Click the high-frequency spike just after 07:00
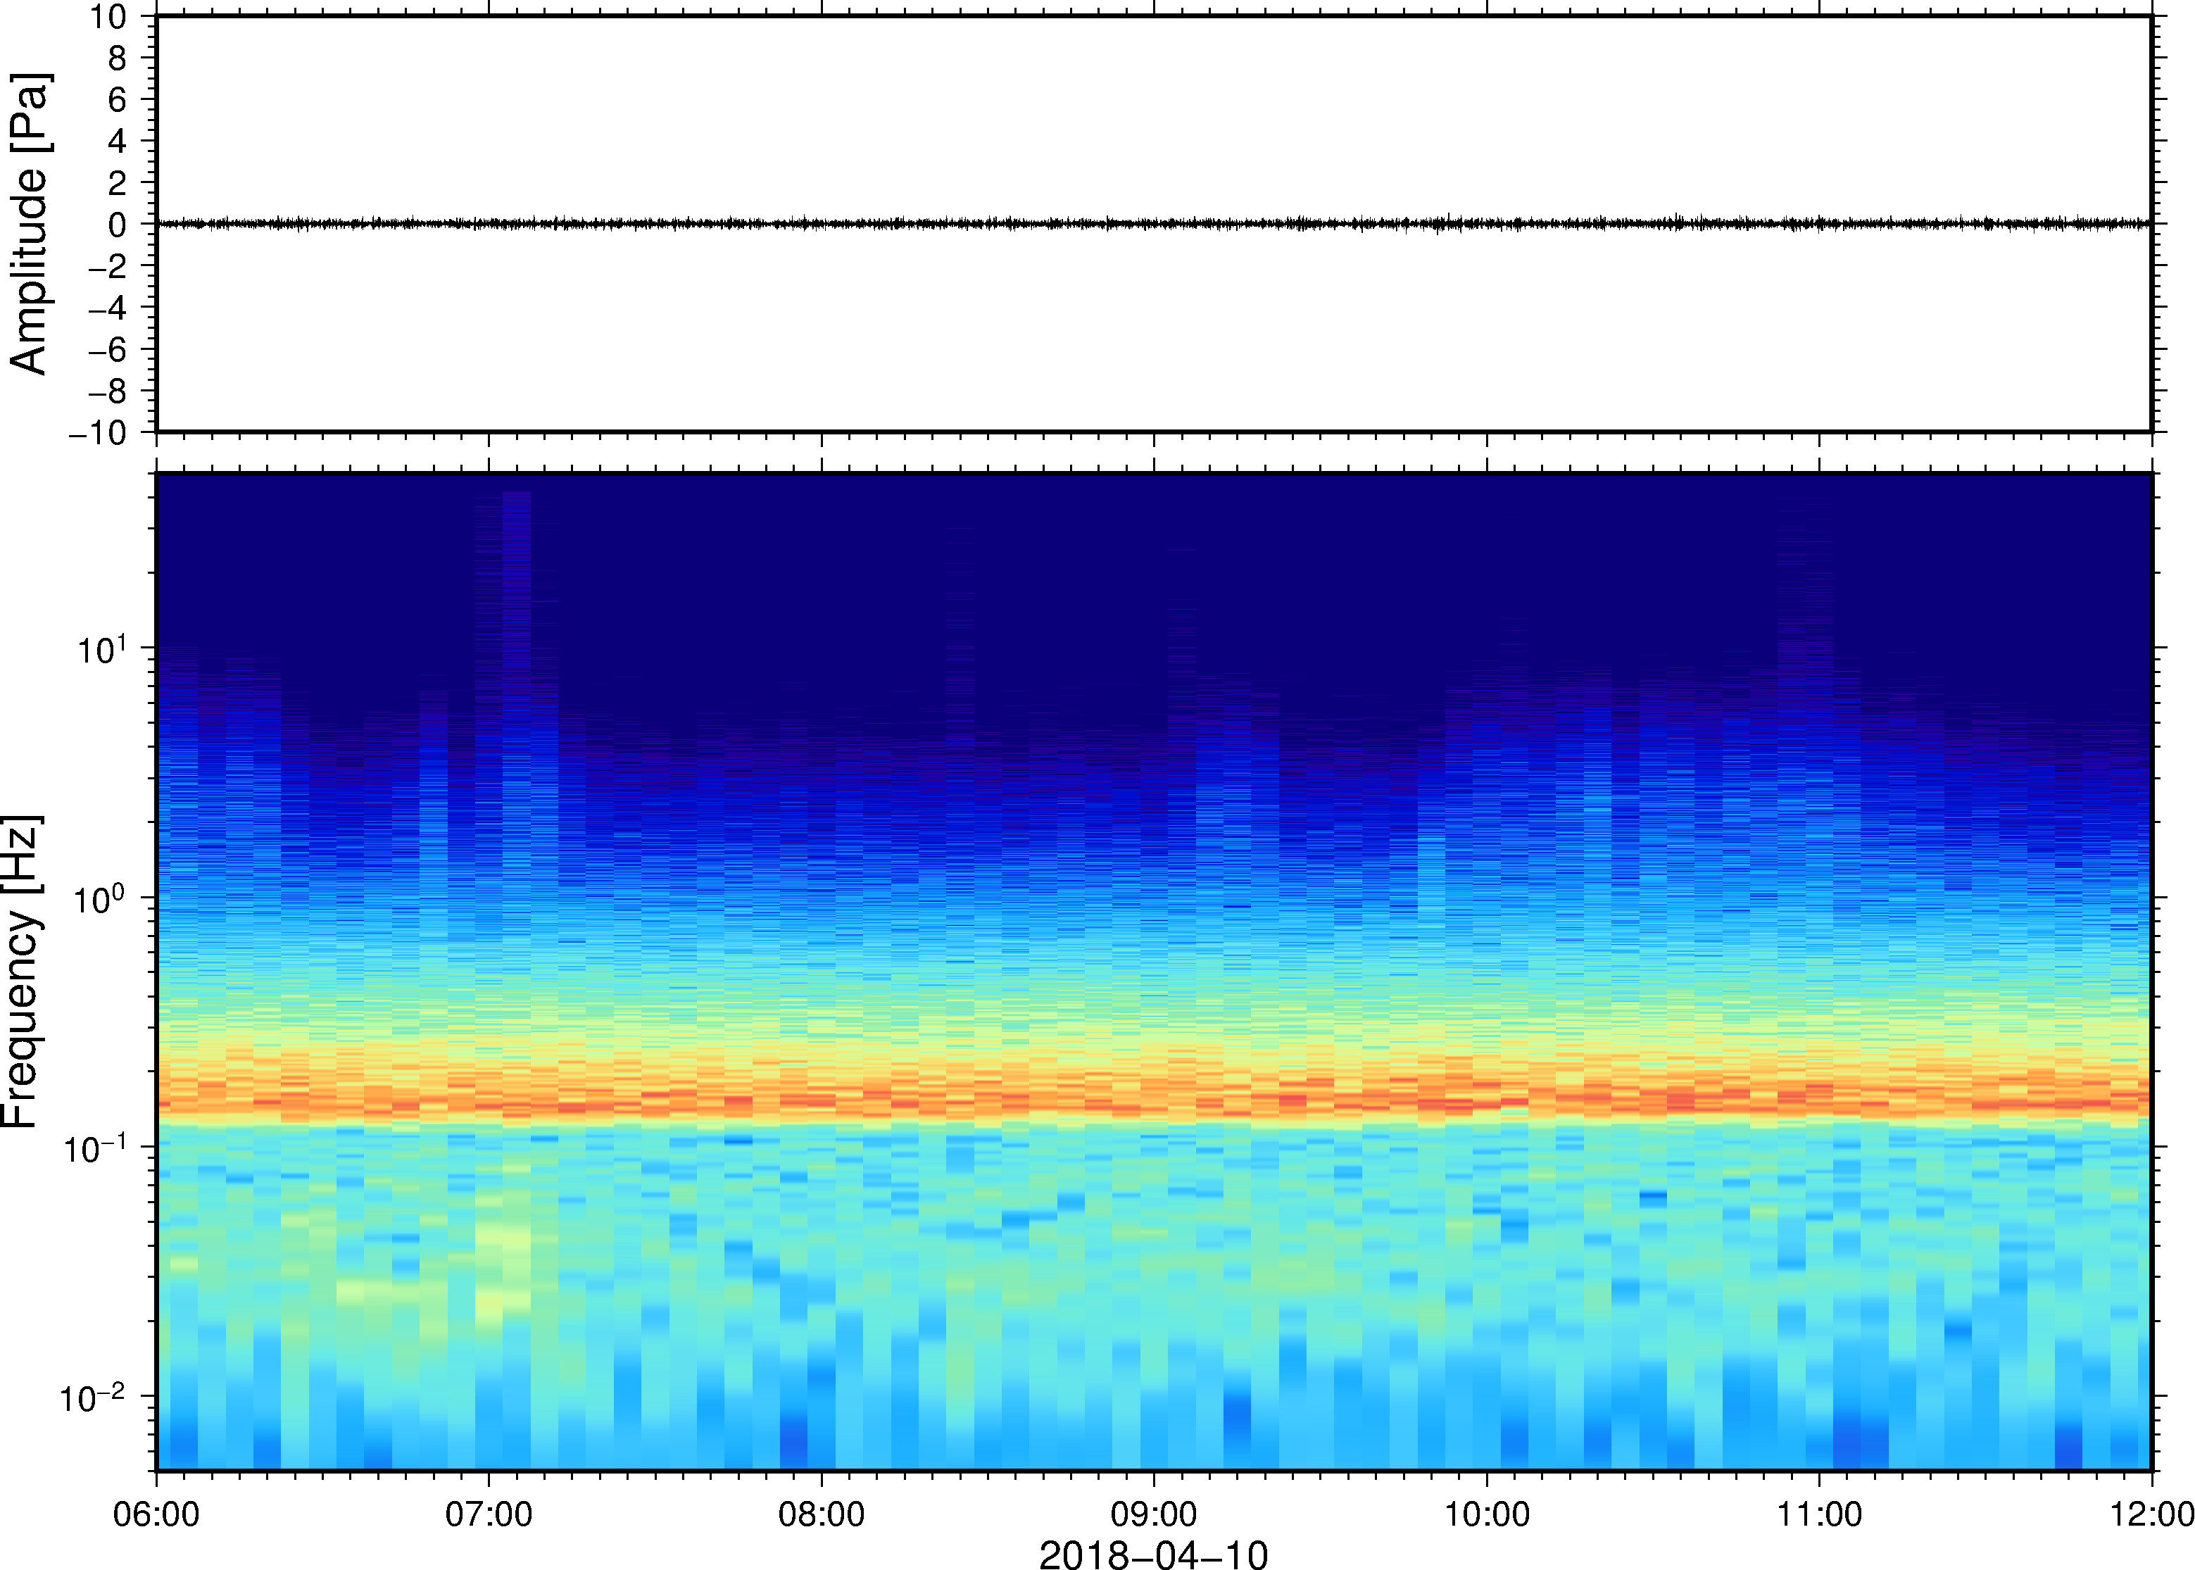2195x1570 pixels. point(517,580)
